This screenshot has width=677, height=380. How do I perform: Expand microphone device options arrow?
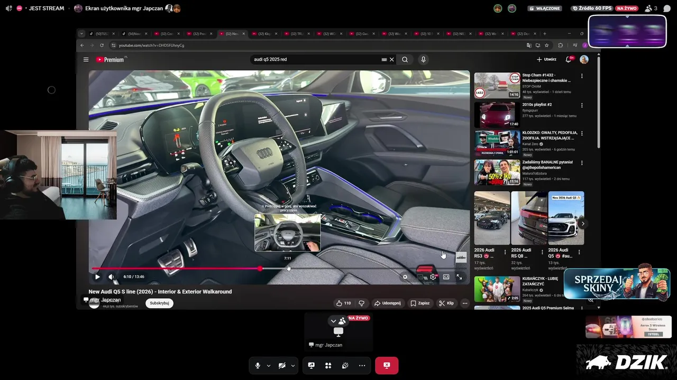pyautogui.click(x=269, y=365)
